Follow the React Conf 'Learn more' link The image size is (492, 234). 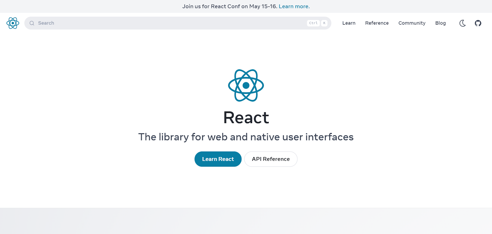pos(294,6)
